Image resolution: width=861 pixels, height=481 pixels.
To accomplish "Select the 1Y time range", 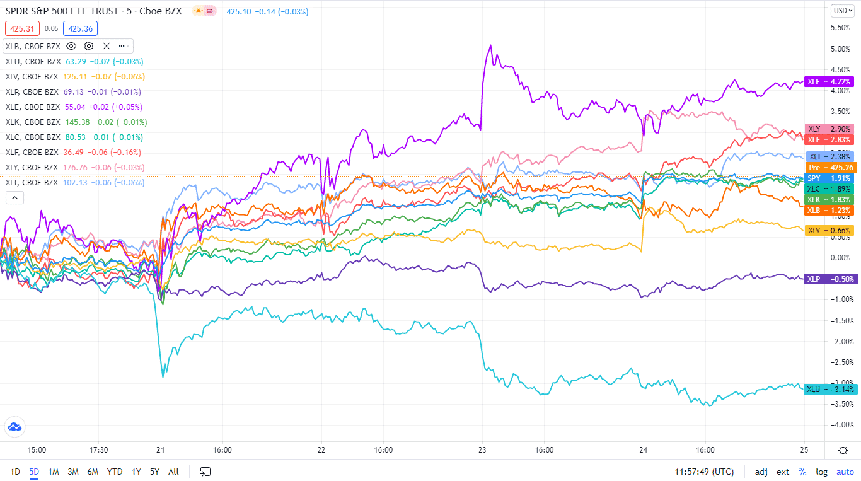I will point(136,472).
